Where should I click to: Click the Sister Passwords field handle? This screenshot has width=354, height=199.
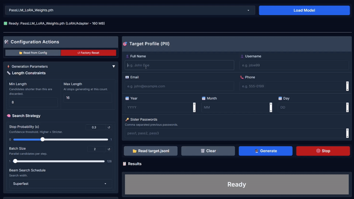click(x=347, y=133)
